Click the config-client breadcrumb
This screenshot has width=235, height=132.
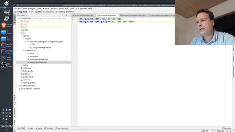(21, 12)
